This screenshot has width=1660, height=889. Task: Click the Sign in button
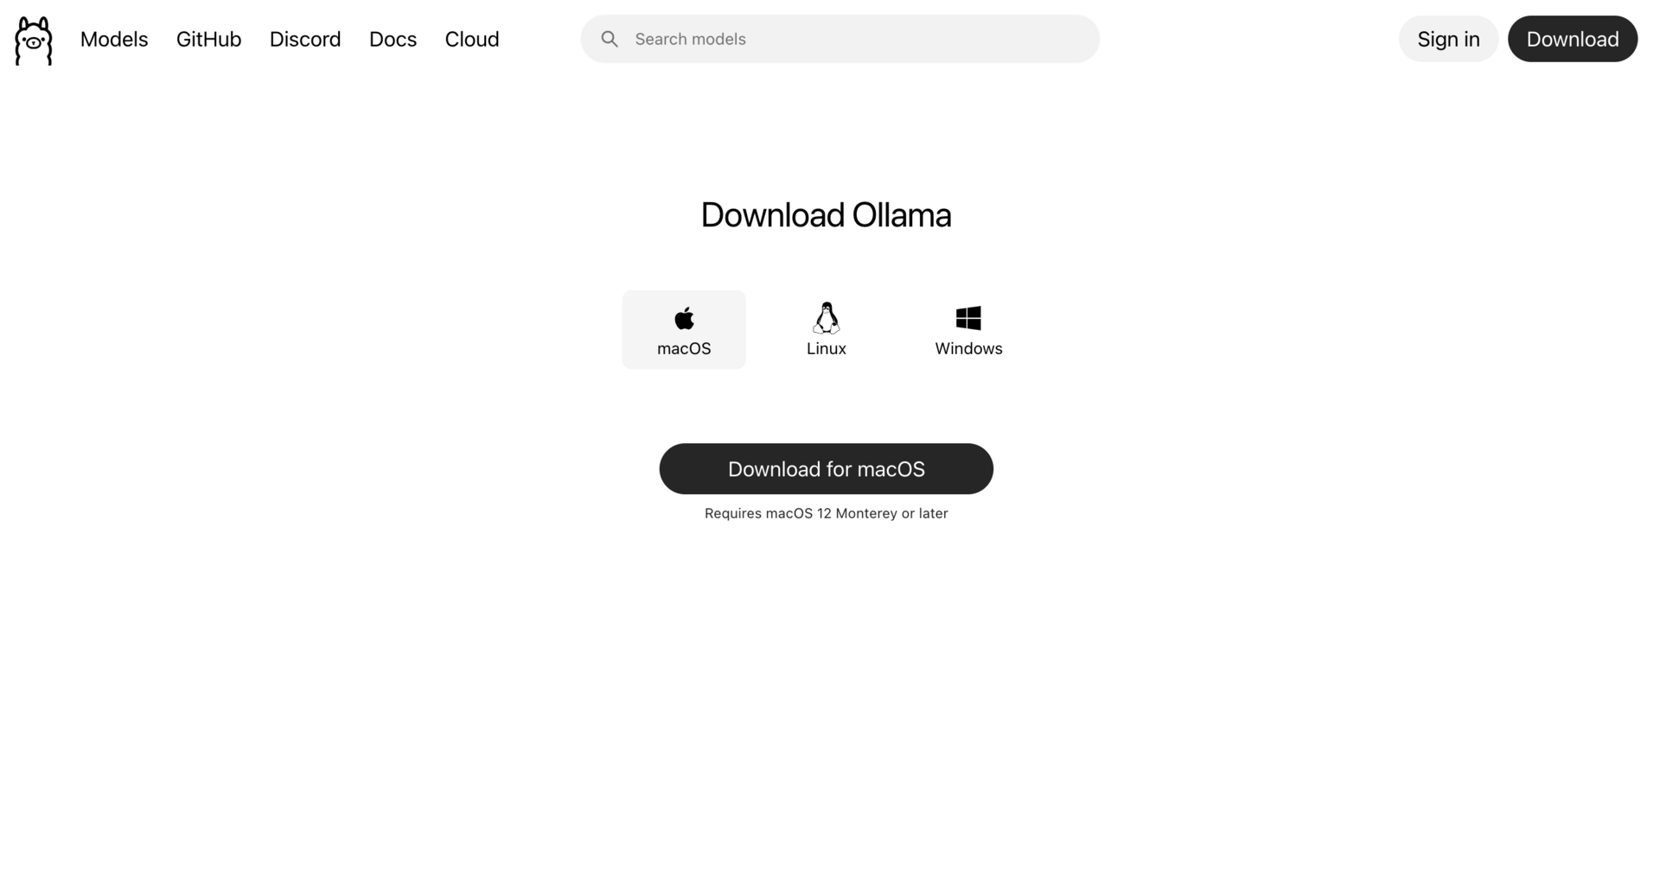1448,39
